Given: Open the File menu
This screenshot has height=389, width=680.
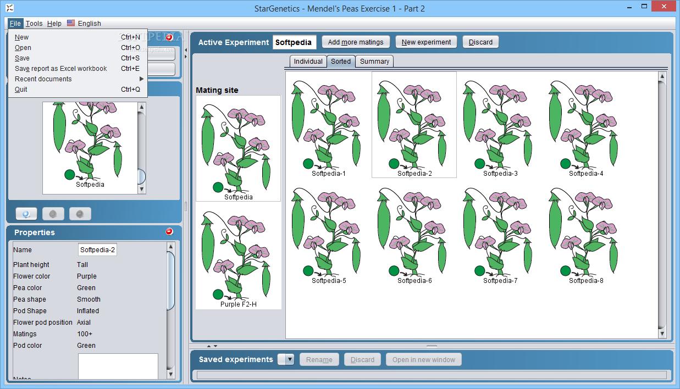Looking at the screenshot, I should tap(15, 23).
